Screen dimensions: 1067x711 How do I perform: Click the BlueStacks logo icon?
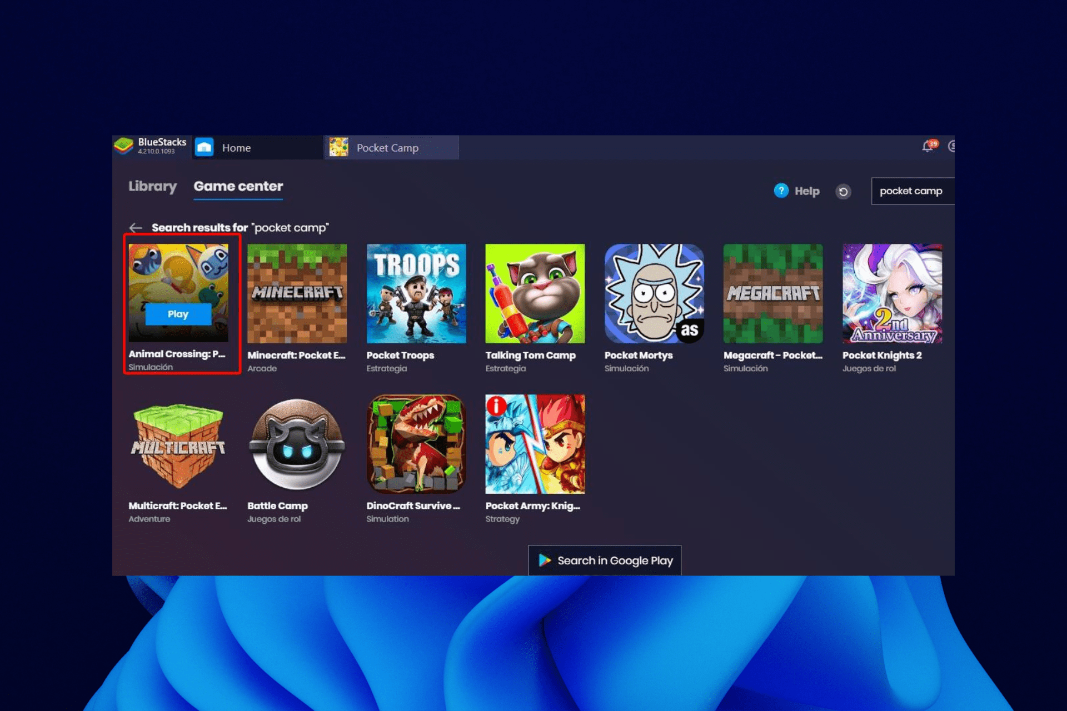coord(123,147)
